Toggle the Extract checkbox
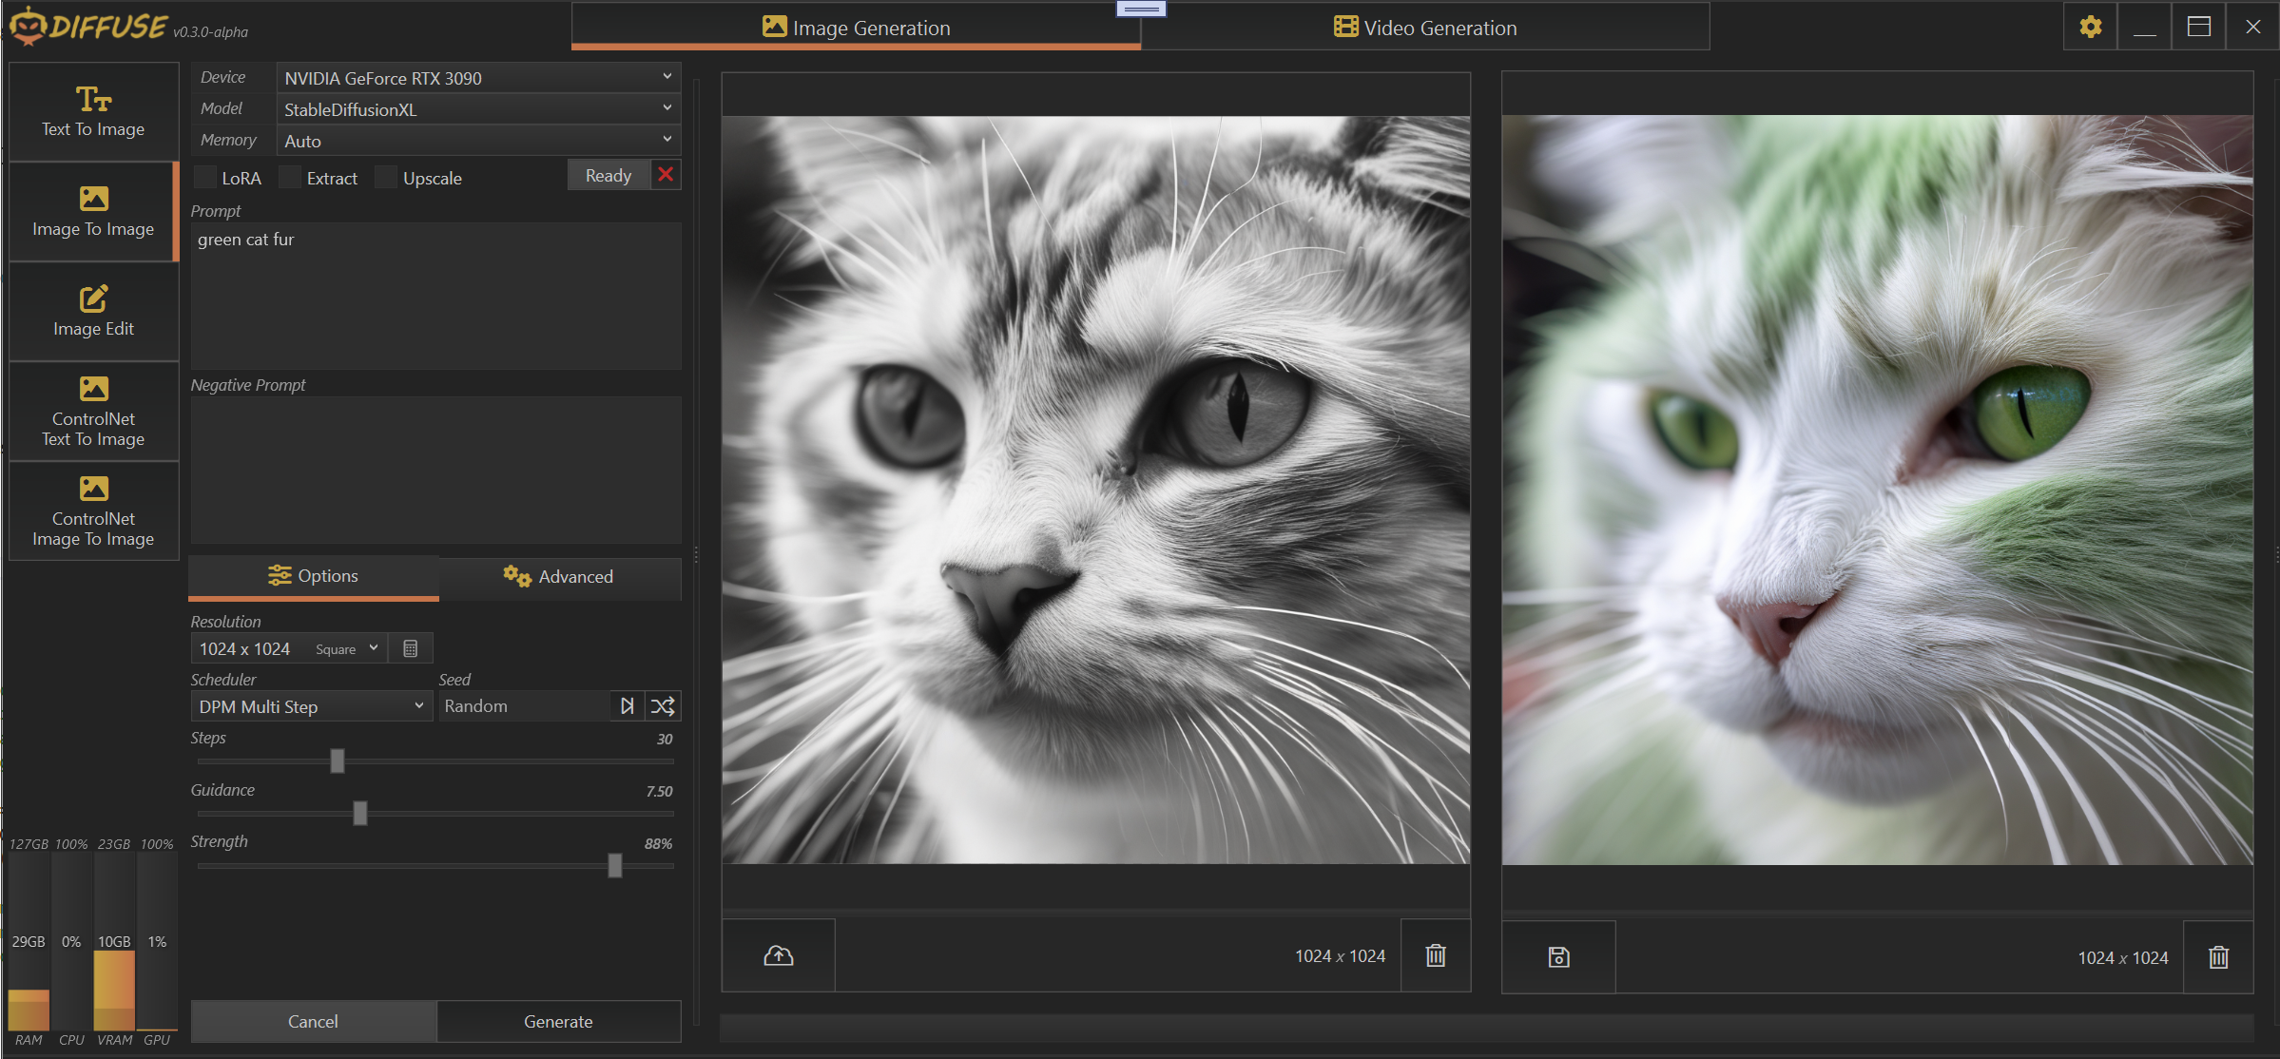 tap(291, 178)
